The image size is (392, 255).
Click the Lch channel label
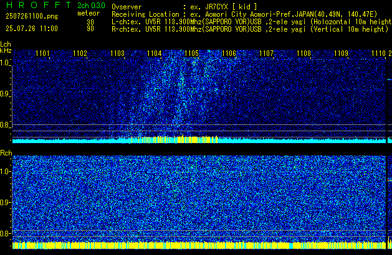[x=6, y=44]
